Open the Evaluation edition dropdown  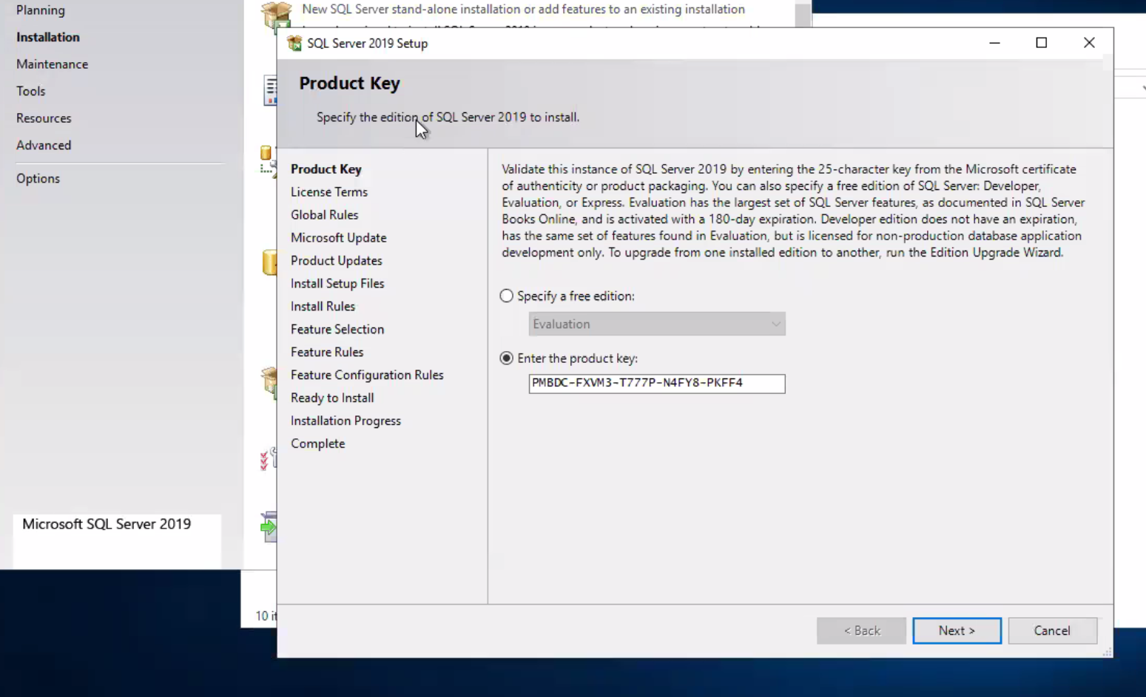pos(775,324)
